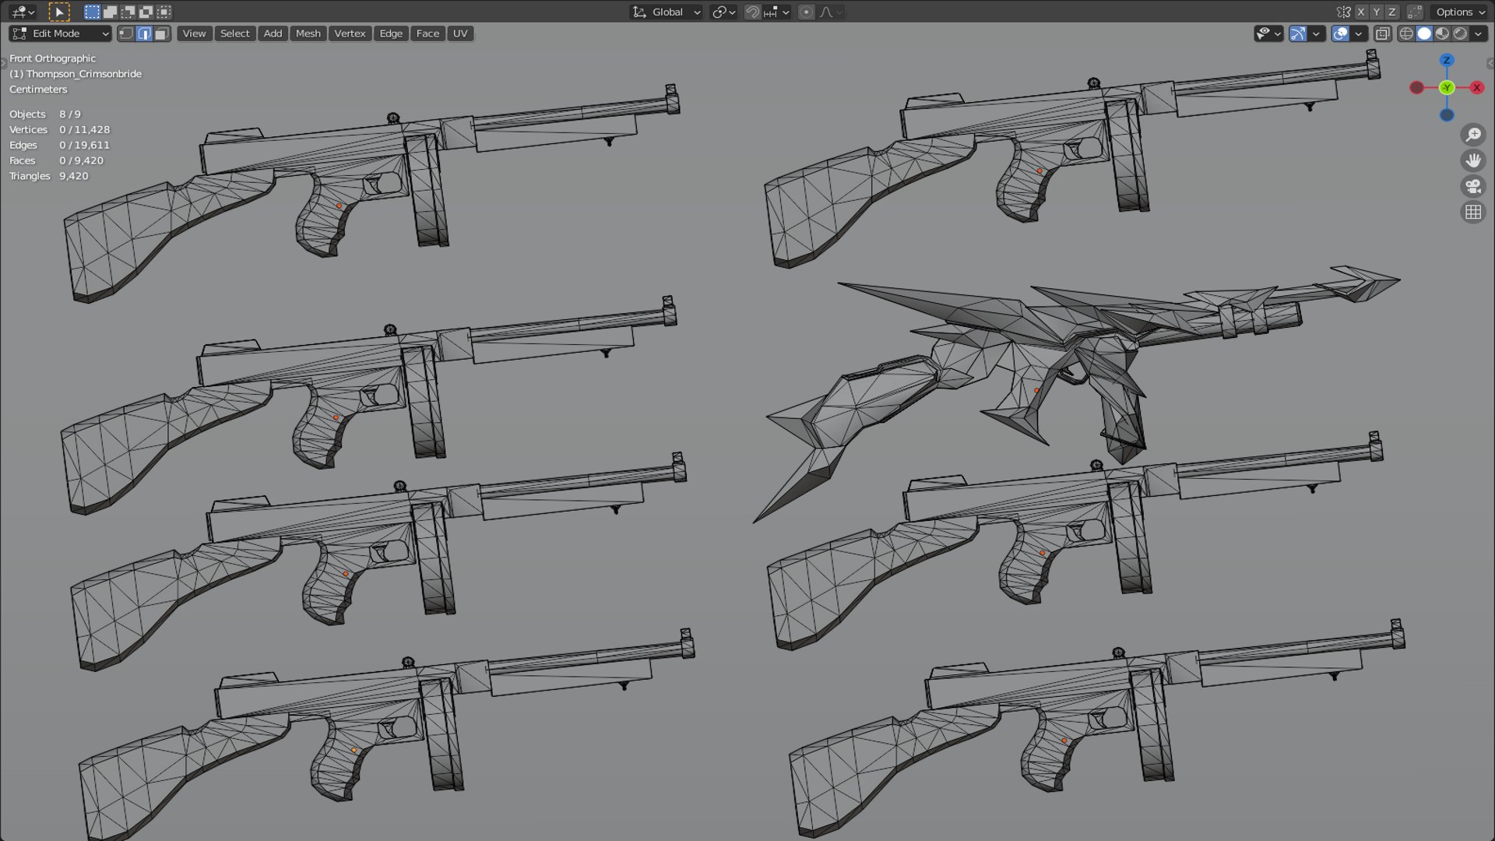Open snapping settings dropdown
Screen dimensions: 1495x841
click(x=777, y=12)
